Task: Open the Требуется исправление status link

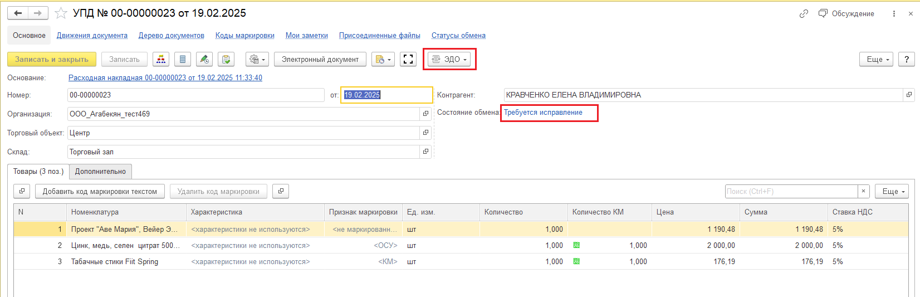Action: (x=543, y=112)
